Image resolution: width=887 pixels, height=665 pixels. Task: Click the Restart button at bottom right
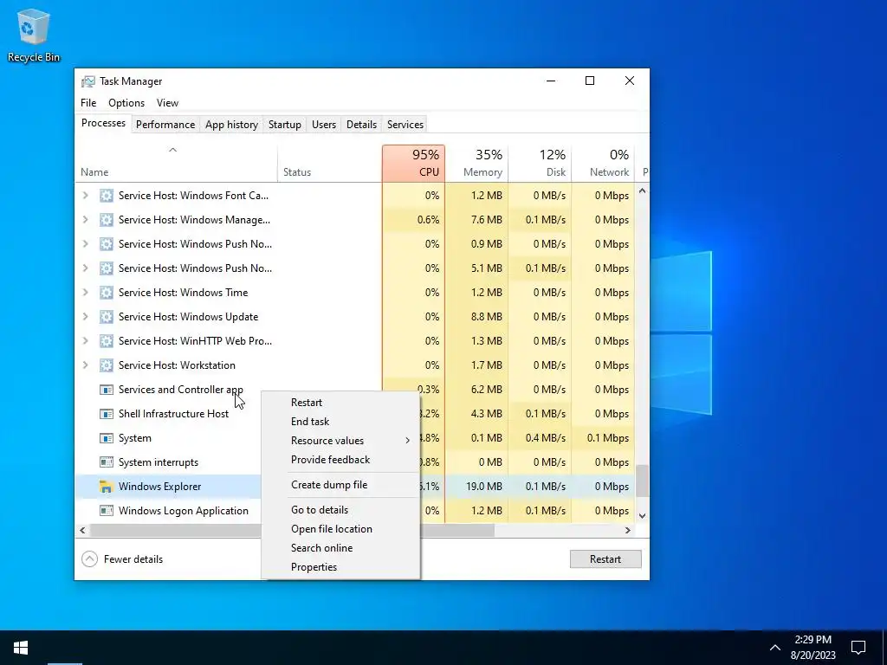tap(605, 559)
